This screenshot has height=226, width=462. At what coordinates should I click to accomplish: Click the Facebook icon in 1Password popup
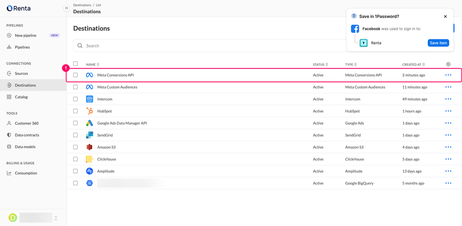point(355,29)
